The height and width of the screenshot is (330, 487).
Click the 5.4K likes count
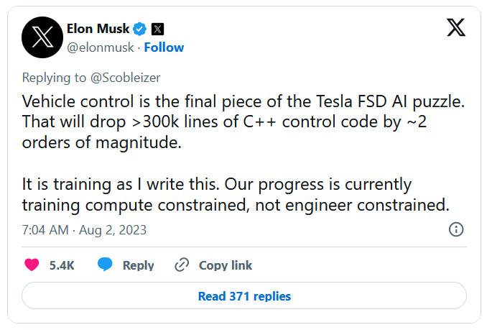tap(62, 265)
